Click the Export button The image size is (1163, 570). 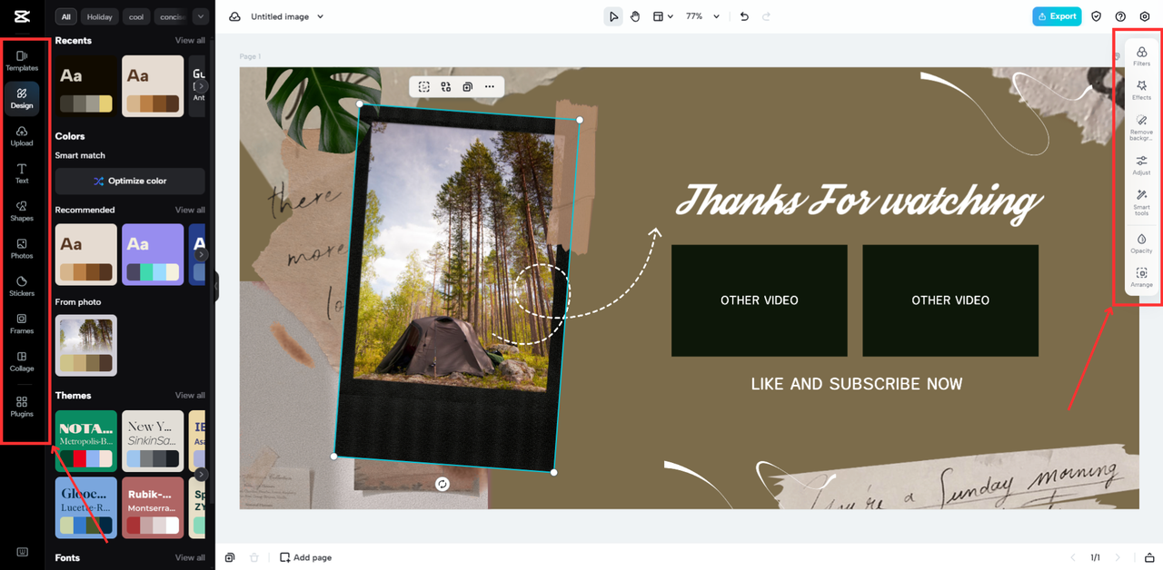point(1057,16)
